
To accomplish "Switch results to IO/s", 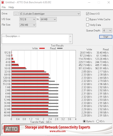I will [98, 121].
